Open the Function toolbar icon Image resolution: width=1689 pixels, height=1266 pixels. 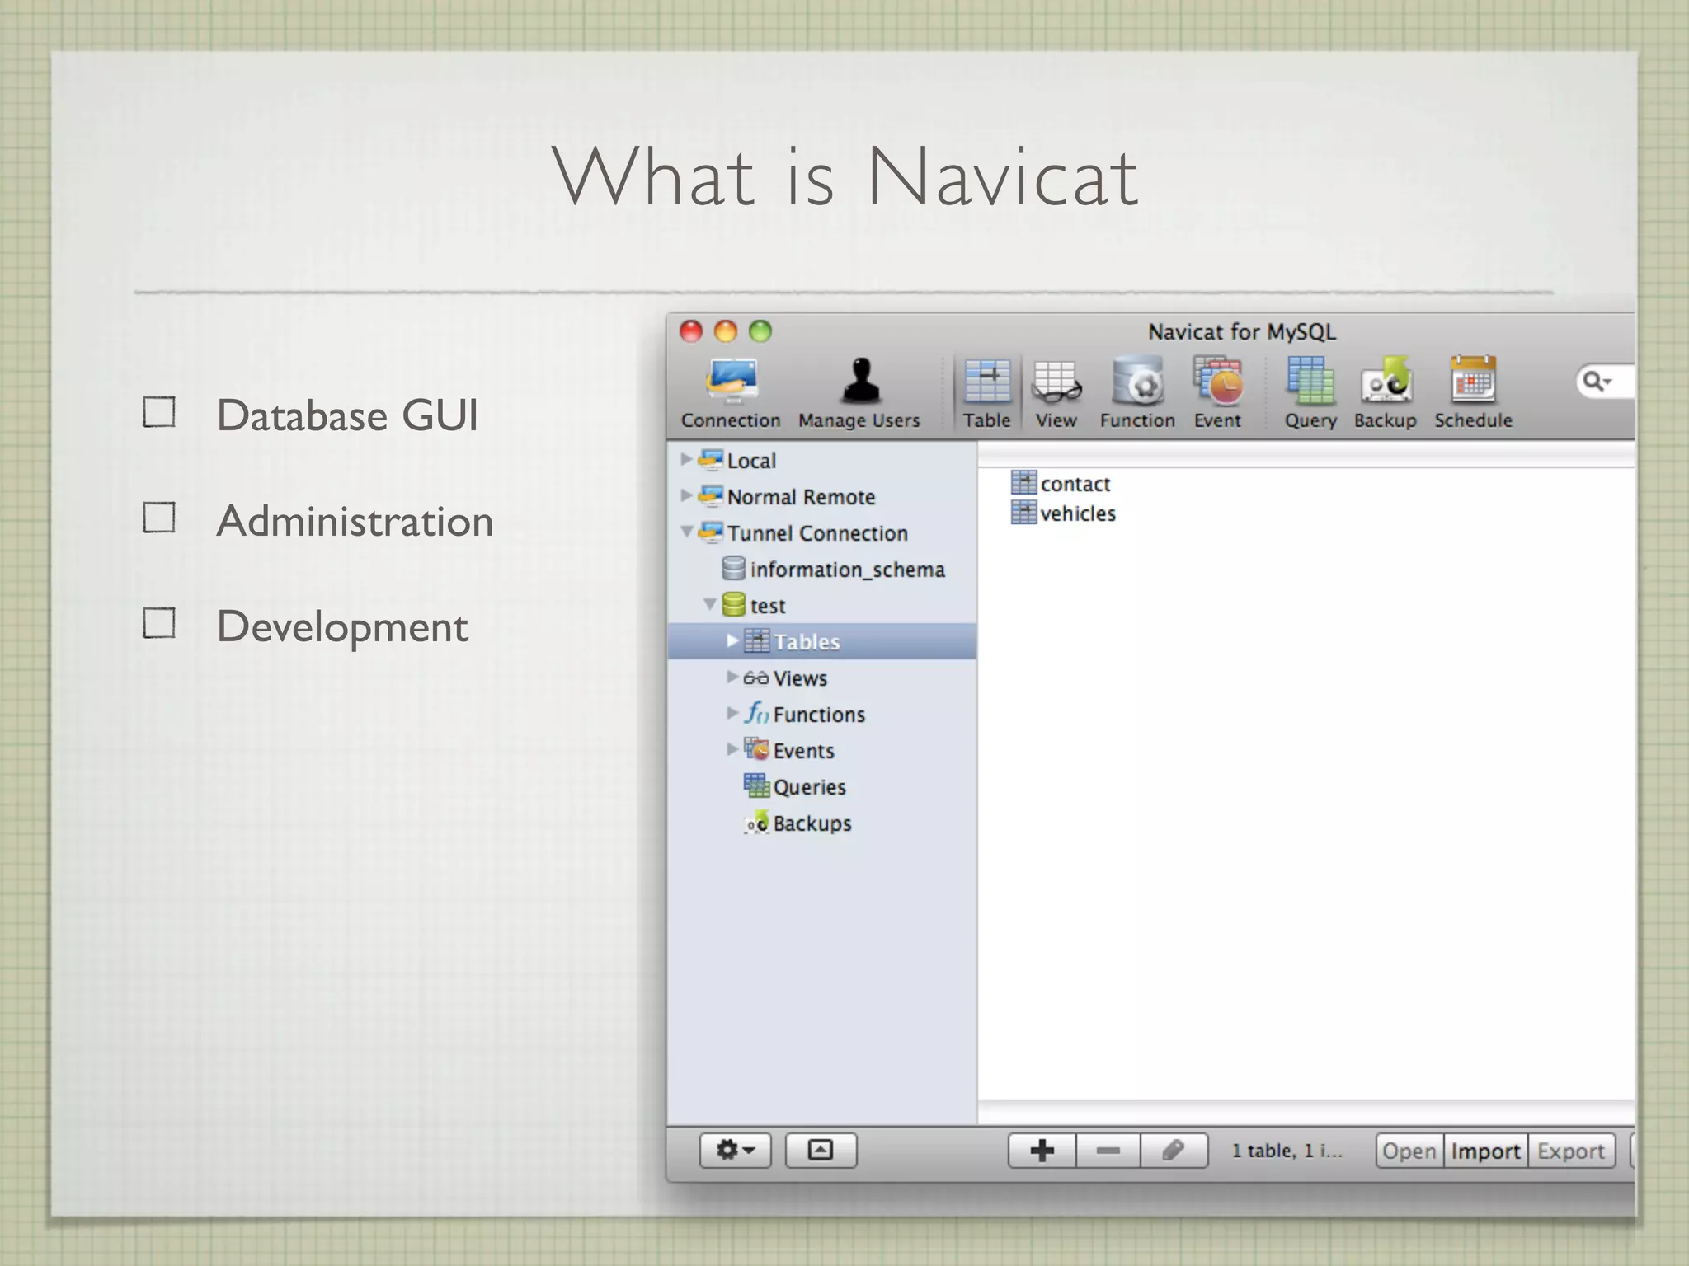(1137, 393)
